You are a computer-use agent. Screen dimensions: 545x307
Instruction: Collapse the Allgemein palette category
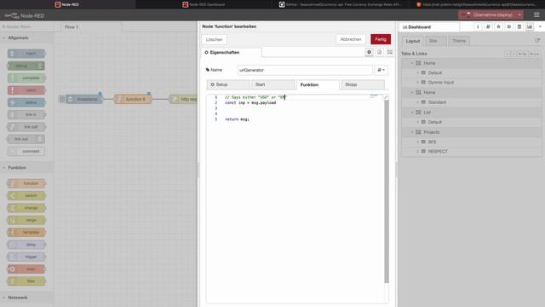click(26, 38)
